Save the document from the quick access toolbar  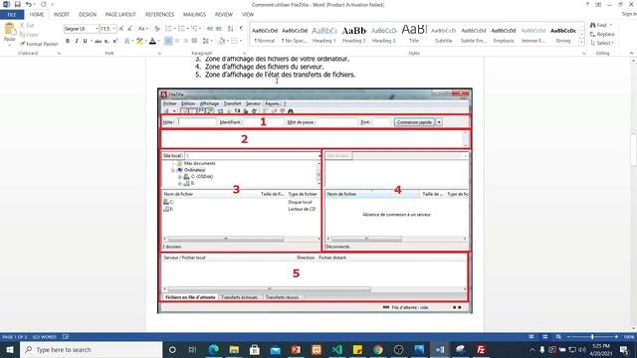[17, 4]
